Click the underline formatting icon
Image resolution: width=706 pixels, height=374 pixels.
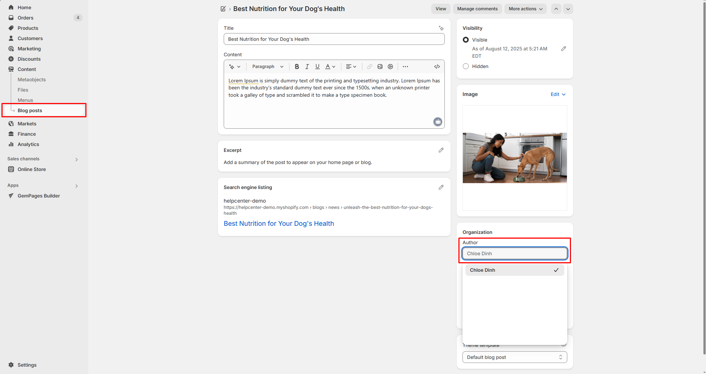(317, 67)
